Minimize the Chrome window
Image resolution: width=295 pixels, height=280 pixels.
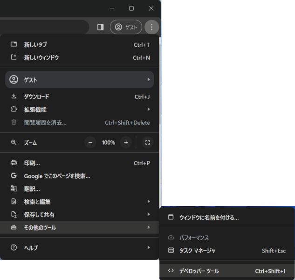click(112, 8)
